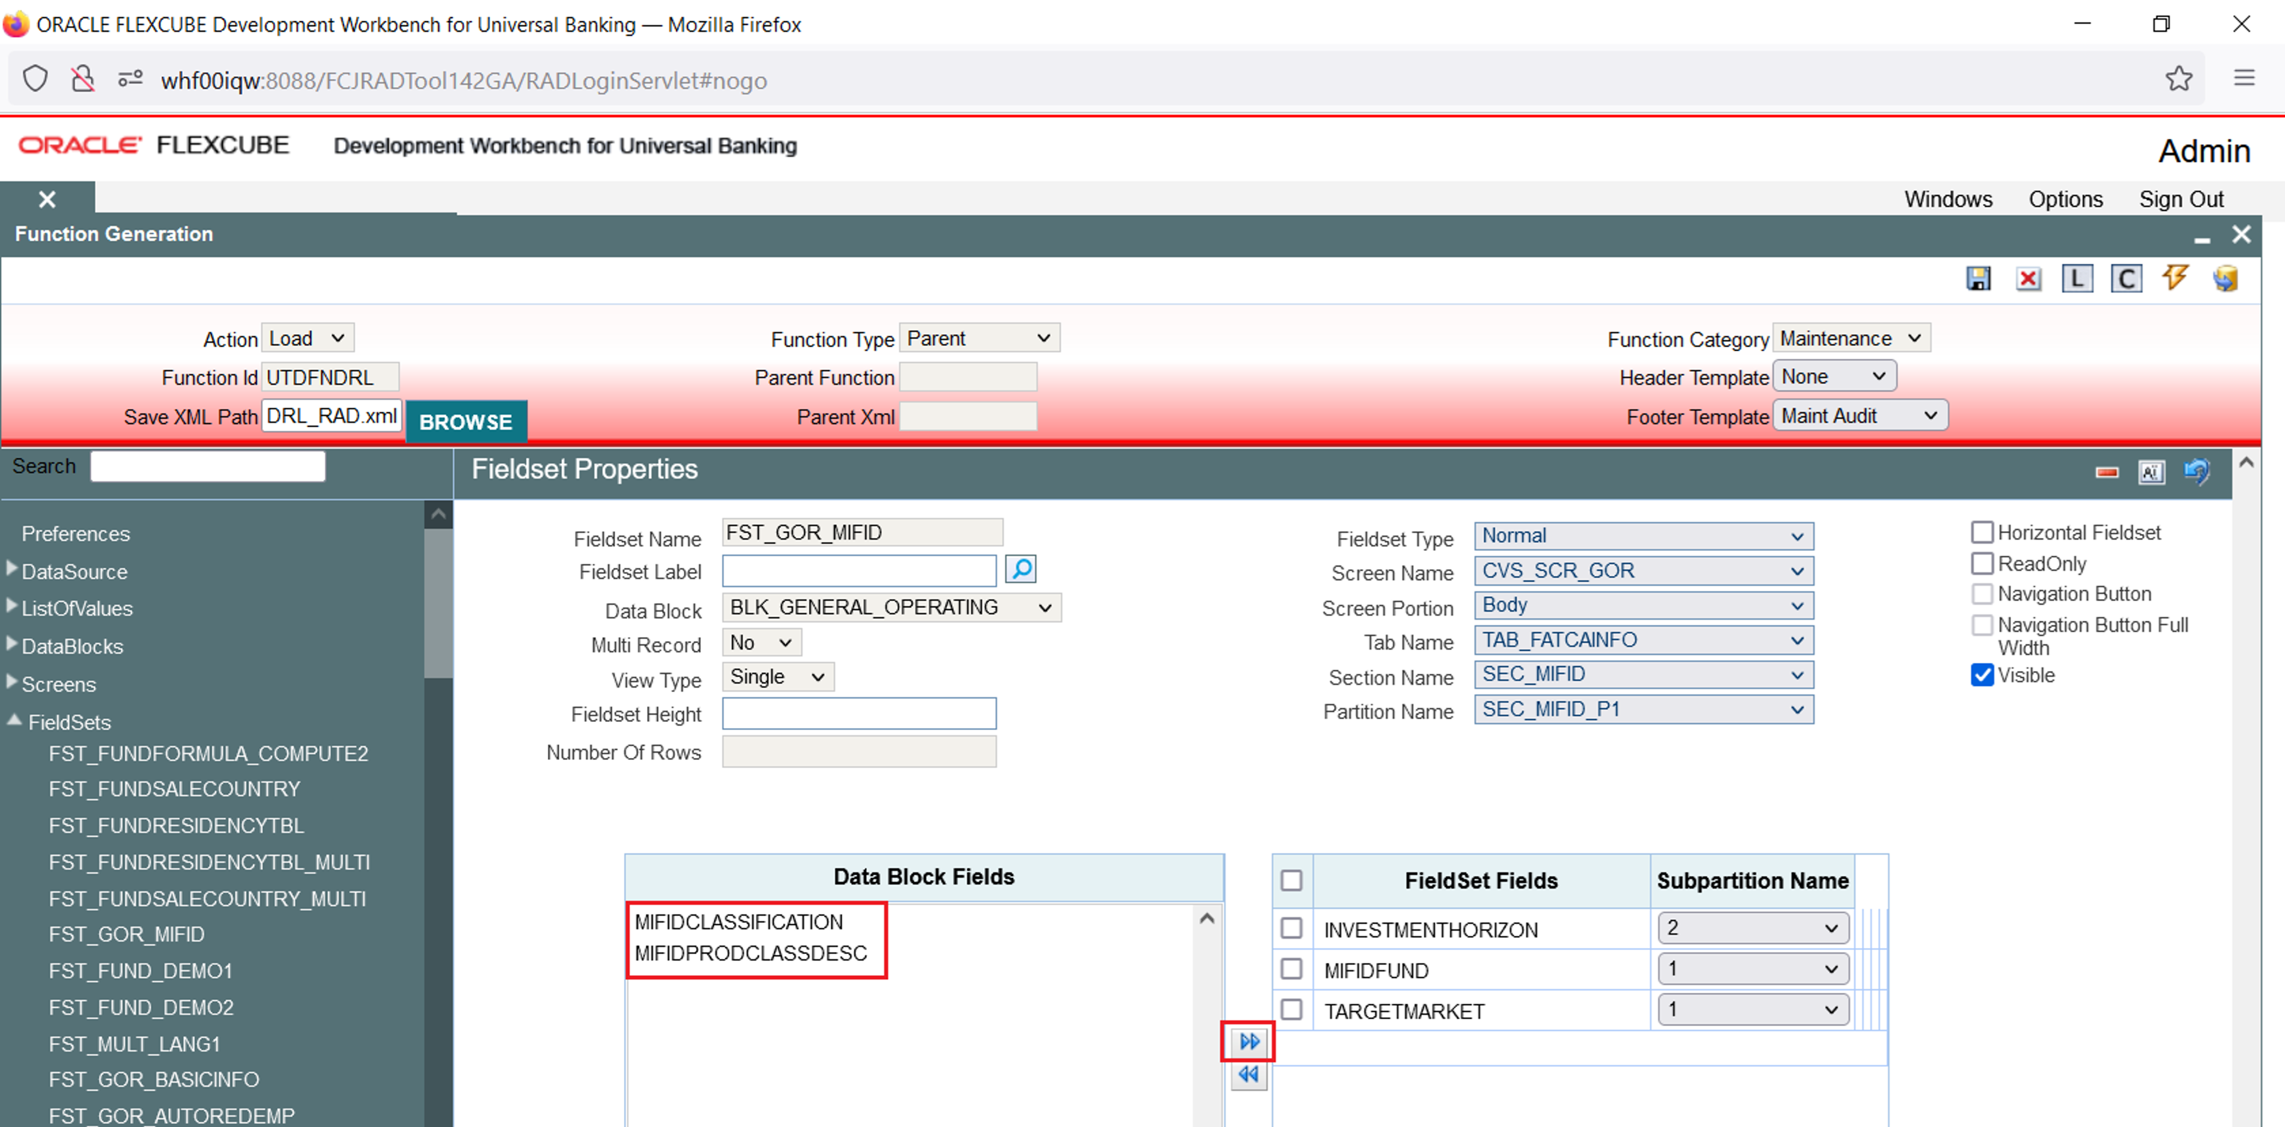
Task: Click the yellow database deploy icon
Action: [2226, 278]
